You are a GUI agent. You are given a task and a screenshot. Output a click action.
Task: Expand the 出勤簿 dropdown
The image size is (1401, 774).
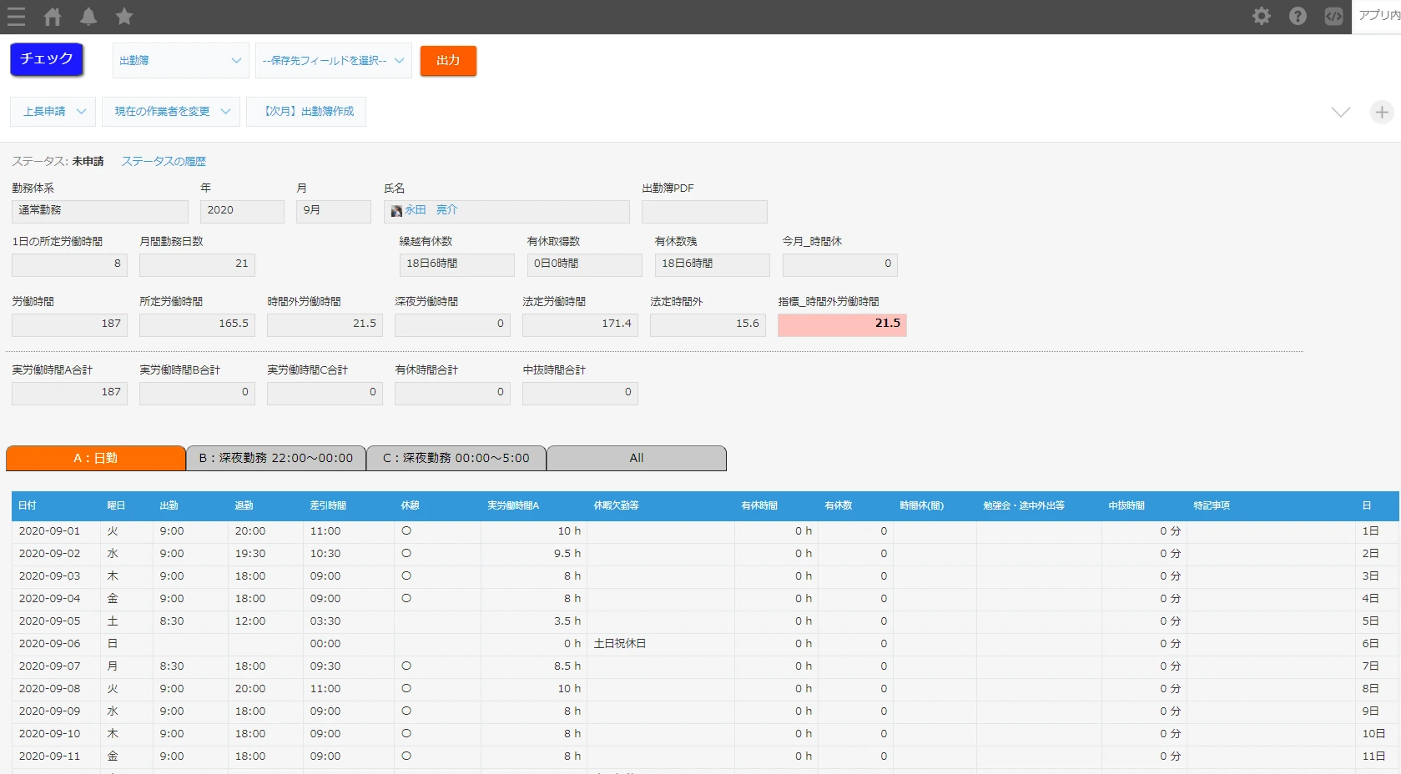pyautogui.click(x=180, y=61)
